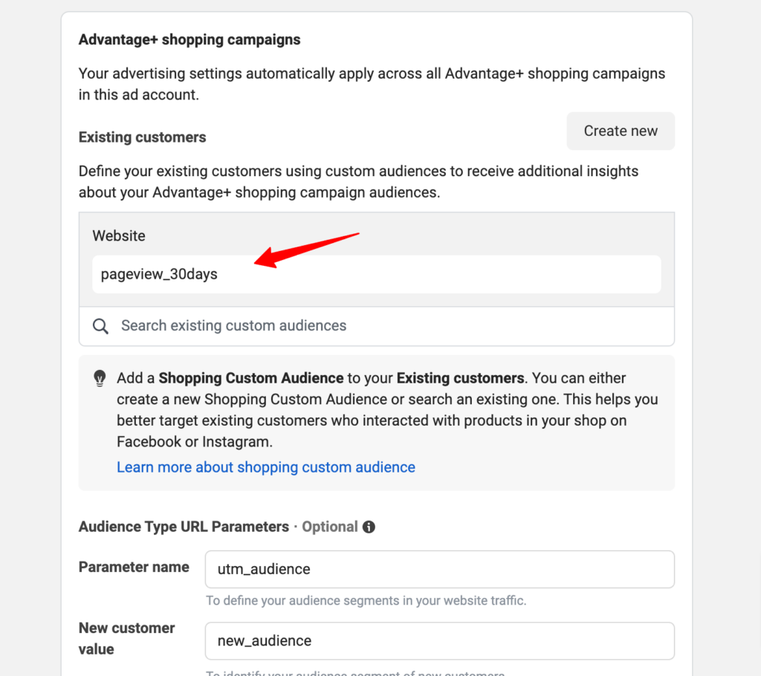The height and width of the screenshot is (676, 761).
Task: Click the bold Shopping Custom Audience text
Action: (x=251, y=378)
